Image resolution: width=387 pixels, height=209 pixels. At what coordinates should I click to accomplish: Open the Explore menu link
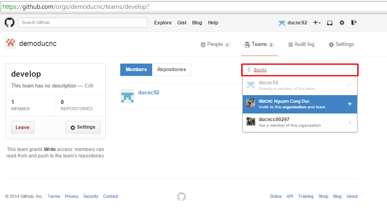point(163,23)
